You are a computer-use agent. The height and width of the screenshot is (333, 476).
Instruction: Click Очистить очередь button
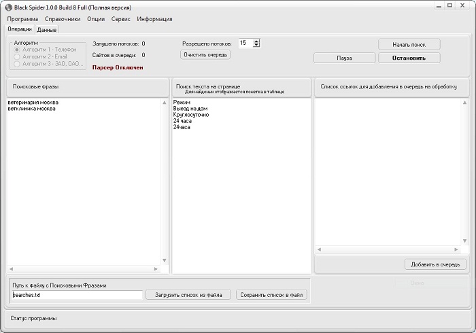tap(205, 55)
